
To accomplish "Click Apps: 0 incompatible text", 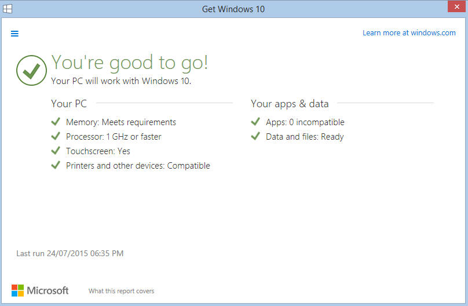I will (x=305, y=122).
